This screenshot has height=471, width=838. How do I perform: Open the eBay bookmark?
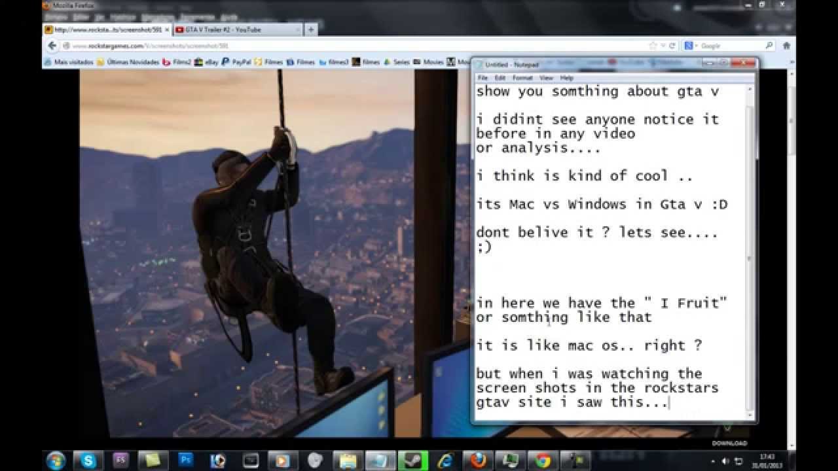206,62
